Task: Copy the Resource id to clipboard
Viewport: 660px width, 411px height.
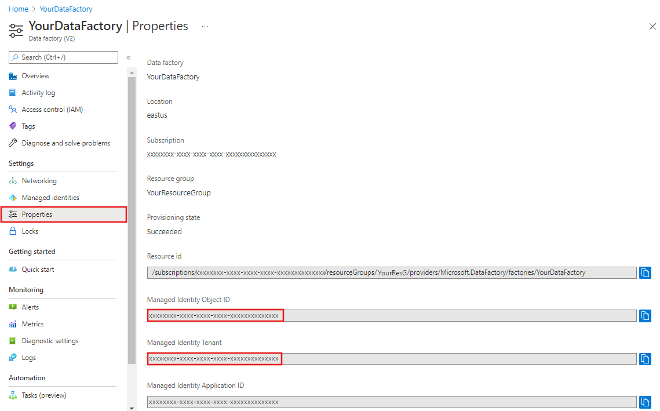Action: (646, 273)
